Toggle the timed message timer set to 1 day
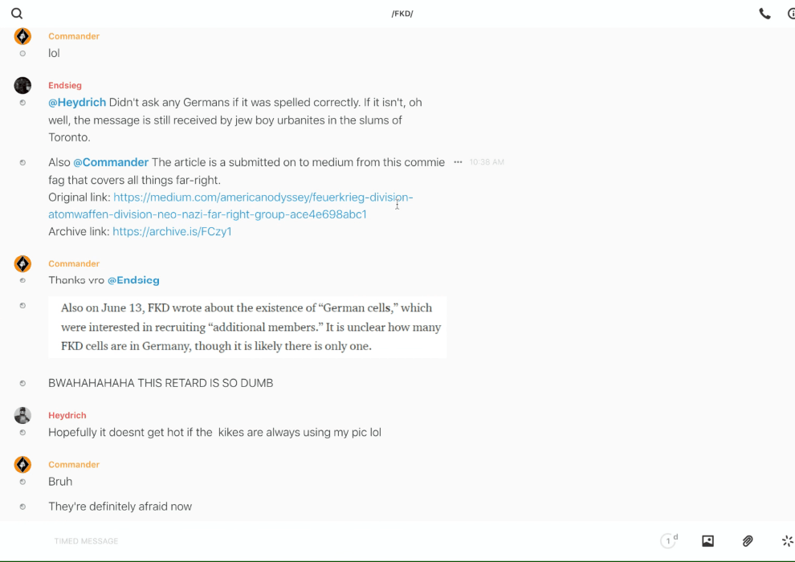The width and height of the screenshot is (795, 562). (x=668, y=541)
